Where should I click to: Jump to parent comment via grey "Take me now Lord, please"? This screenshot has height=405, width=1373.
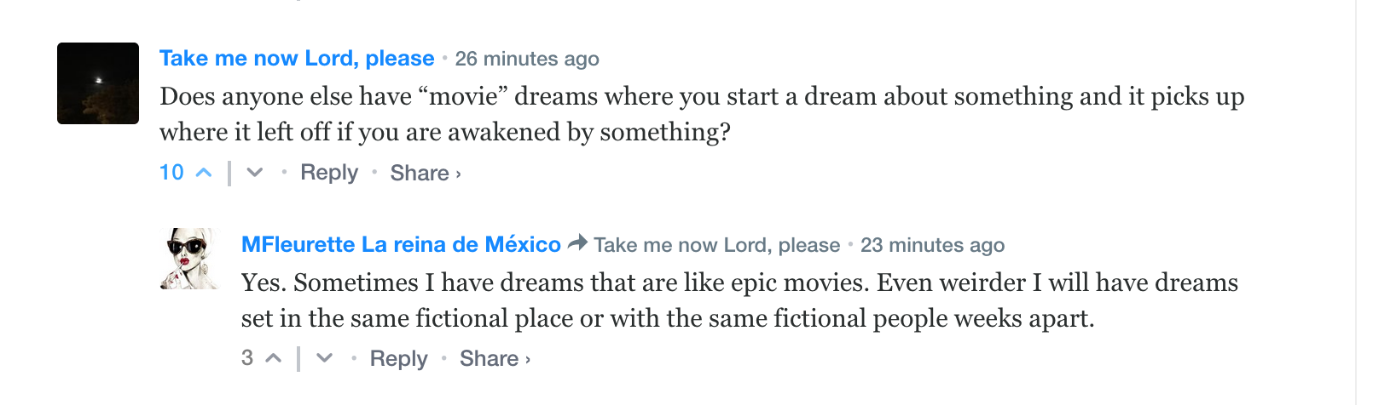point(716,246)
